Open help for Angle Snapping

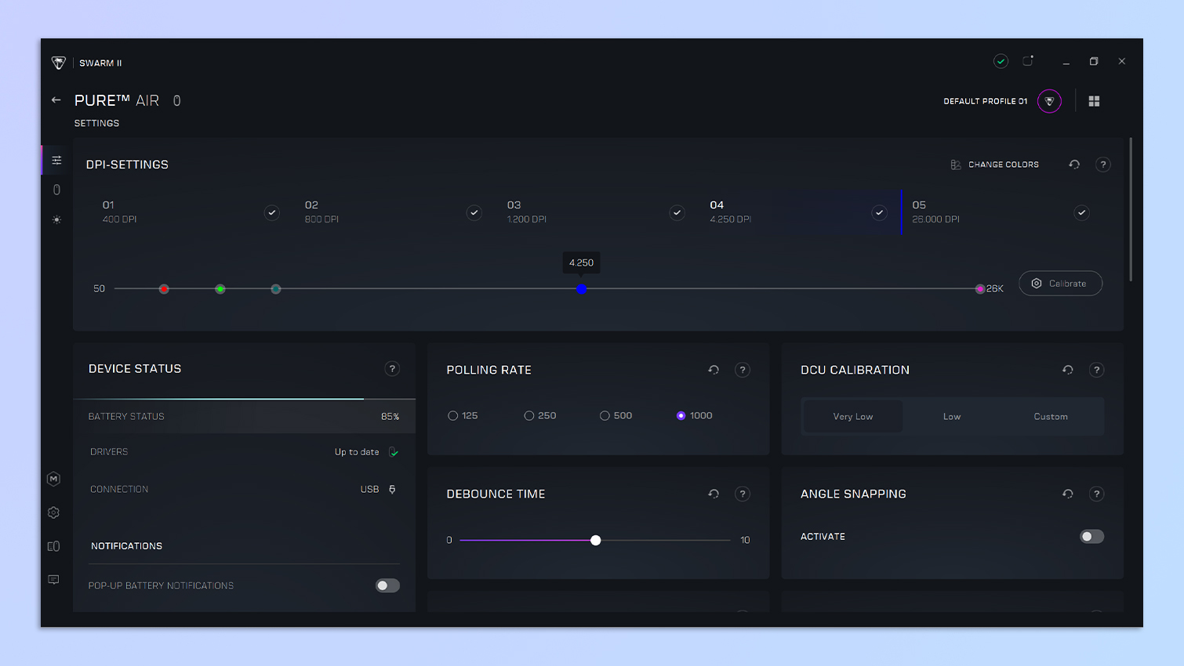1097,494
